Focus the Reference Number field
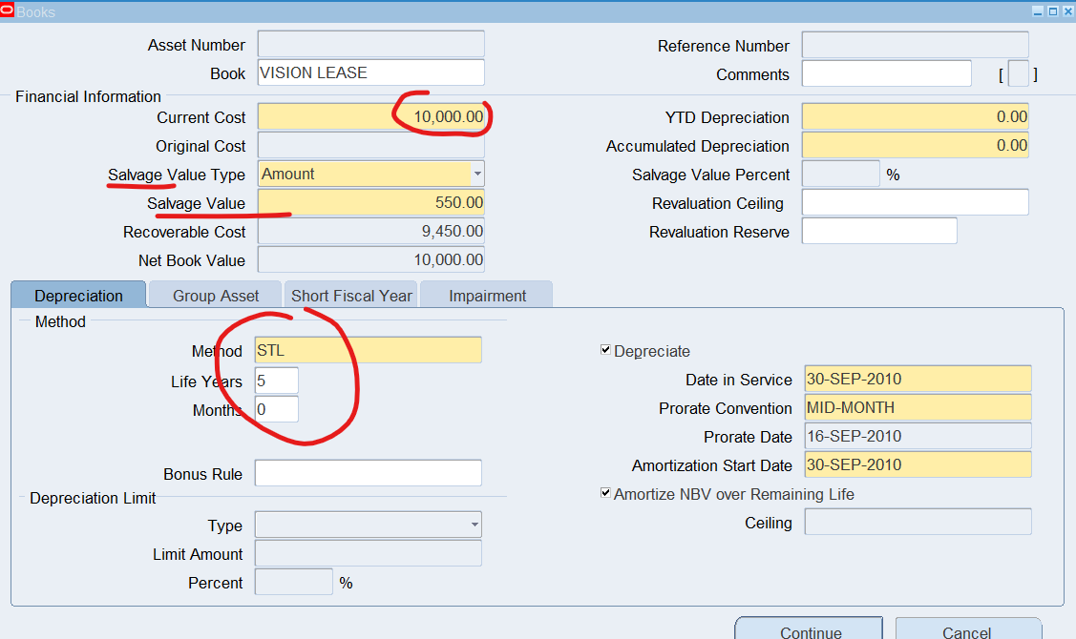This screenshot has height=639, width=1076. [916, 45]
